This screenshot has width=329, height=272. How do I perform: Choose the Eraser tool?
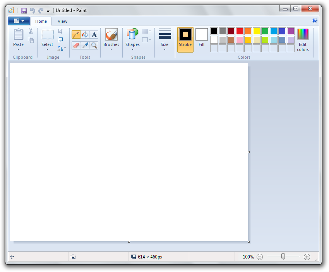click(x=76, y=46)
